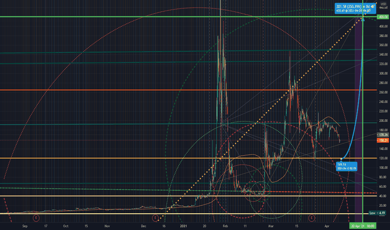This screenshot has width=390, height=230.
Task: Click the 140.00 price axis label
Action: pos(383,149)
